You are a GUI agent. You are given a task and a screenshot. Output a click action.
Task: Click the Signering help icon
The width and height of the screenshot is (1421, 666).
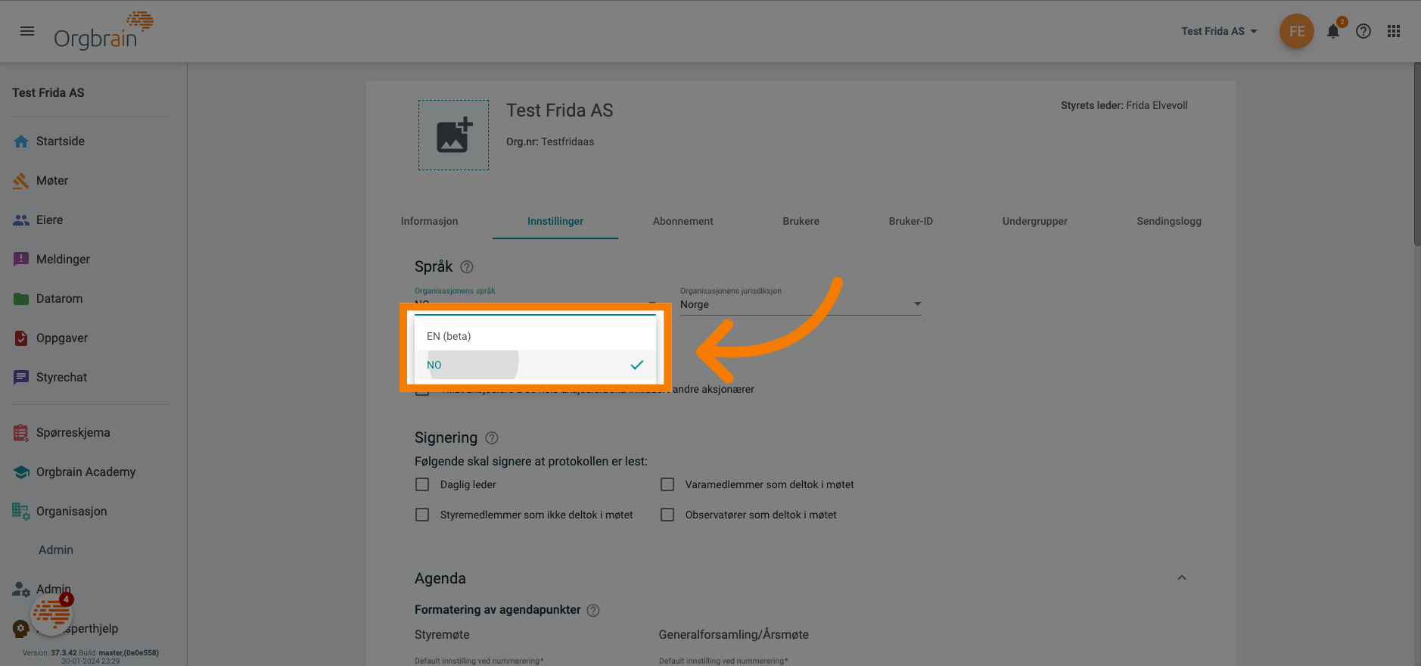(492, 437)
